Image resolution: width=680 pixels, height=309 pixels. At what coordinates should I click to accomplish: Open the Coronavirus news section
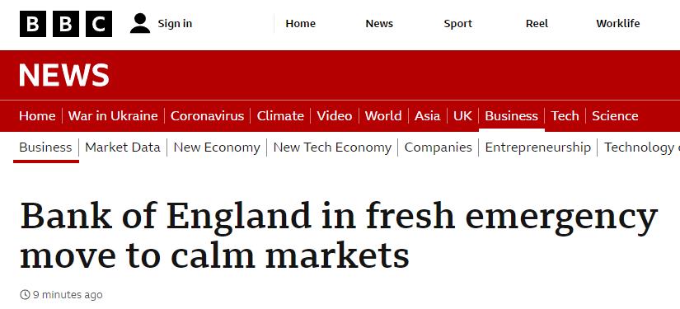207,115
